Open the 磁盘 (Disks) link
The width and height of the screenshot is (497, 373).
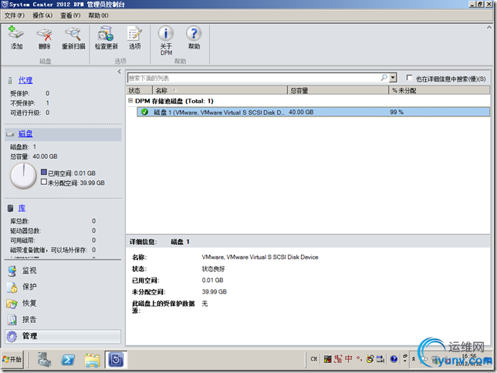point(25,134)
